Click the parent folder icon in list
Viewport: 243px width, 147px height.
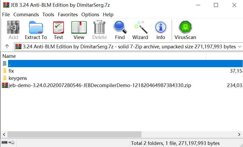pos(5,64)
